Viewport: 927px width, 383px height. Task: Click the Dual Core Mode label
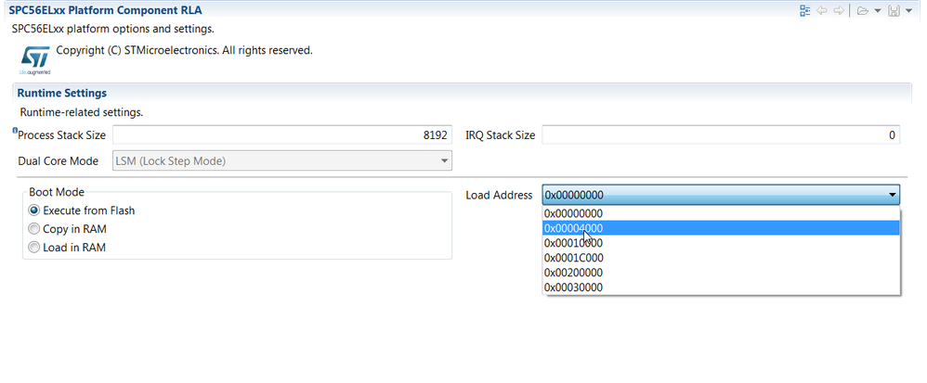(x=58, y=160)
